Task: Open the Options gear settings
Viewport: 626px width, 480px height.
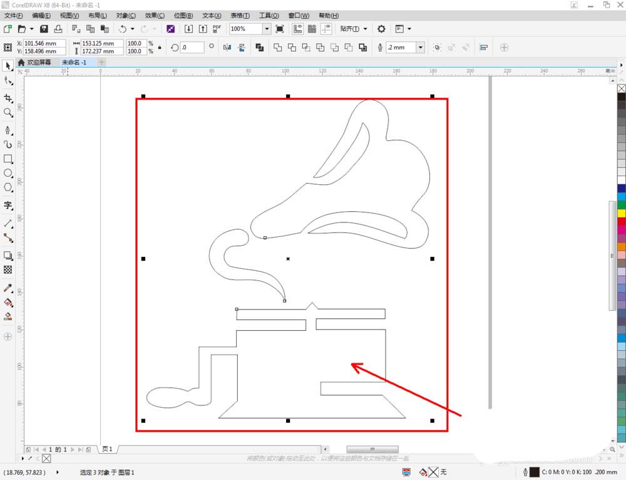Action: (x=381, y=29)
